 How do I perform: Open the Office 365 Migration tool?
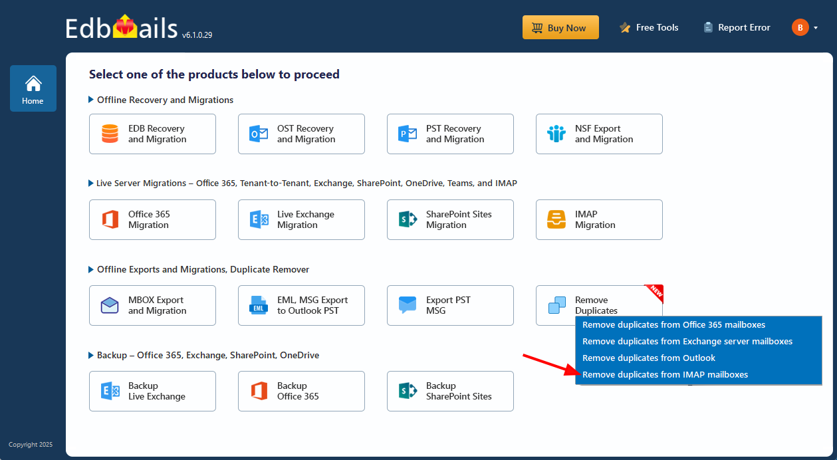(x=152, y=219)
